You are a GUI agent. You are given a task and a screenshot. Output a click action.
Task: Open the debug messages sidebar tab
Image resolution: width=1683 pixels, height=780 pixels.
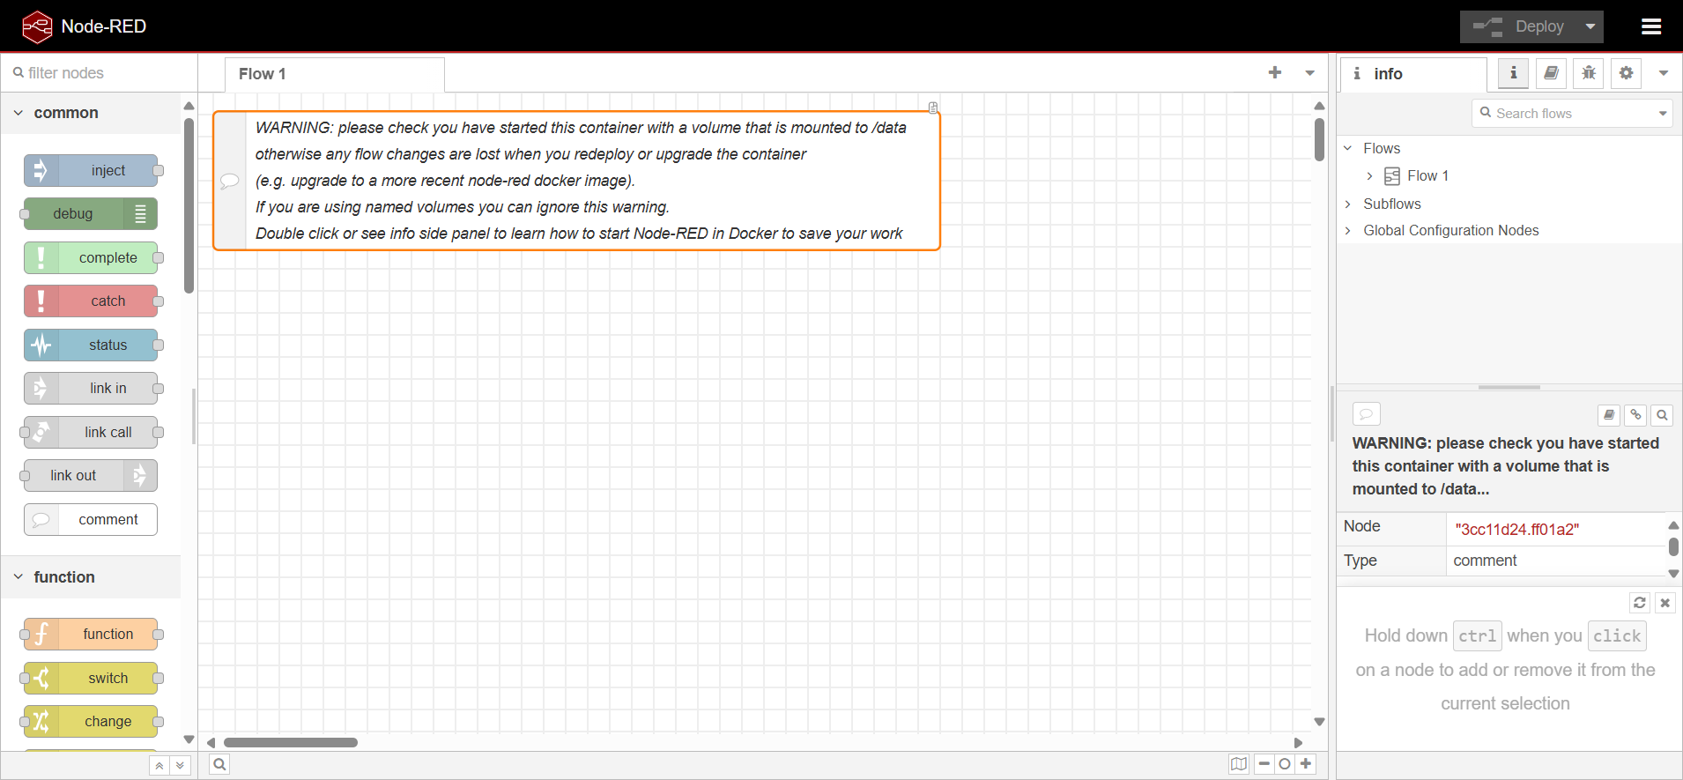tap(1589, 73)
